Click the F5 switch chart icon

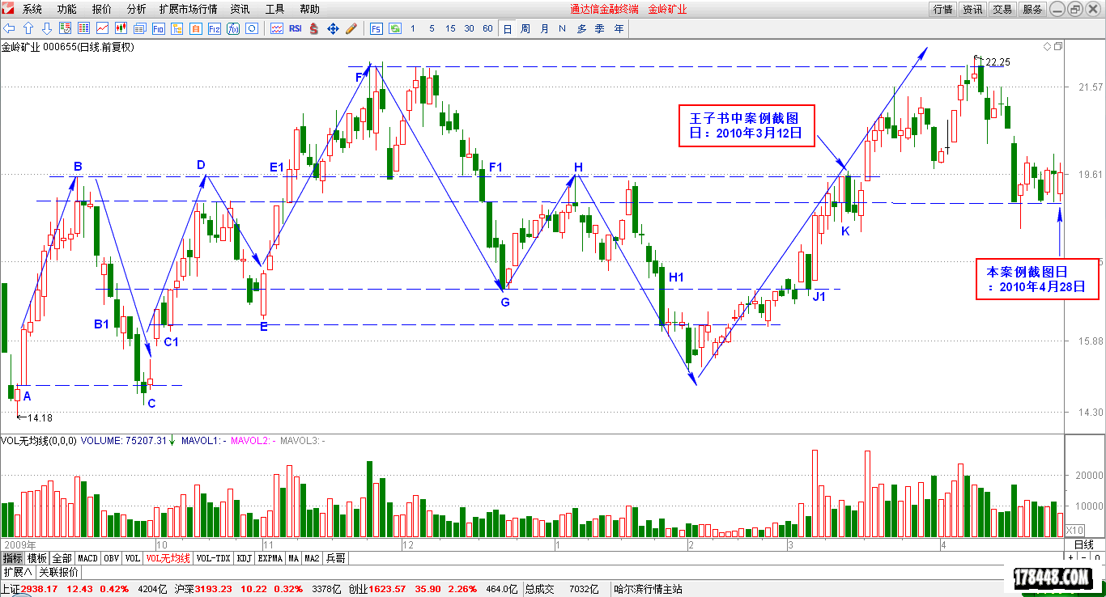pyautogui.click(x=376, y=28)
